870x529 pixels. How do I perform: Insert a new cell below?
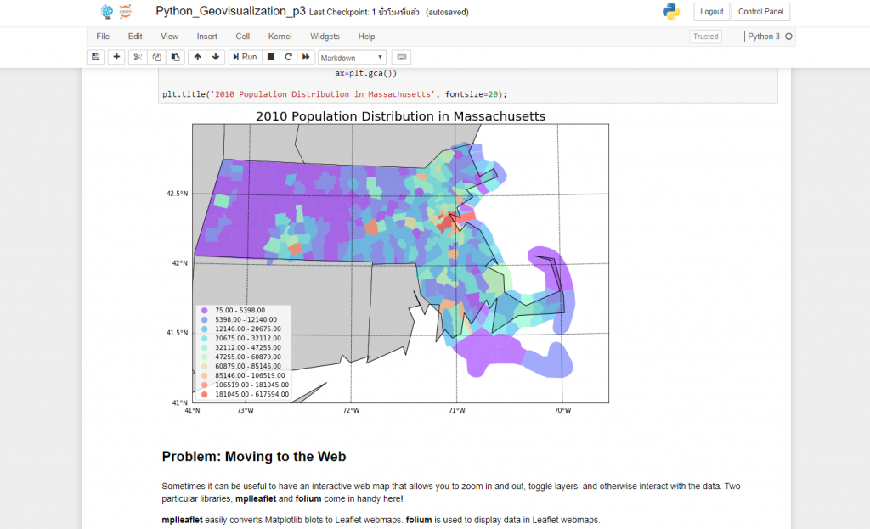[116, 57]
